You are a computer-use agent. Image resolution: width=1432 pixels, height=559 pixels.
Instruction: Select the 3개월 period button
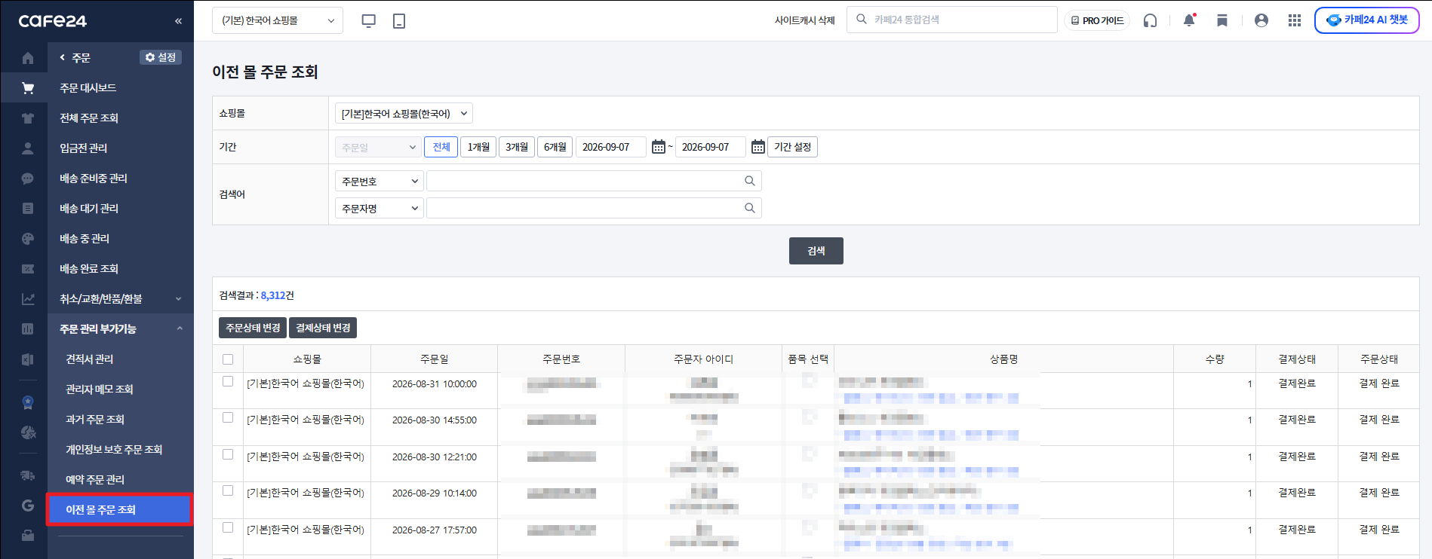pyautogui.click(x=517, y=147)
